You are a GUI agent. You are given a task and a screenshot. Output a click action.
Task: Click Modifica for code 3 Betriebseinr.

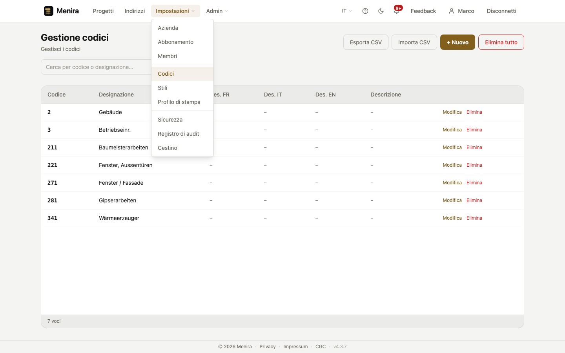[452, 130]
